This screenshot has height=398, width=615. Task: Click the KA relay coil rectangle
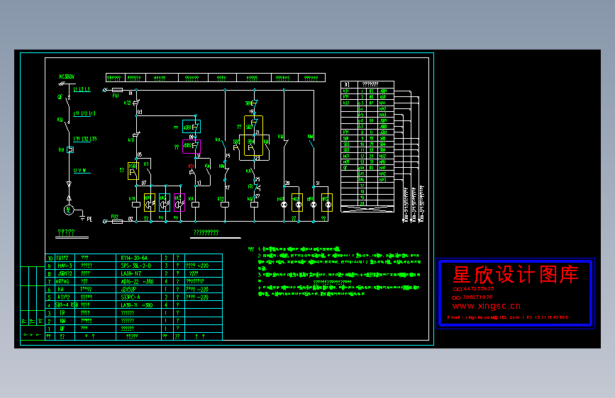pos(195,205)
